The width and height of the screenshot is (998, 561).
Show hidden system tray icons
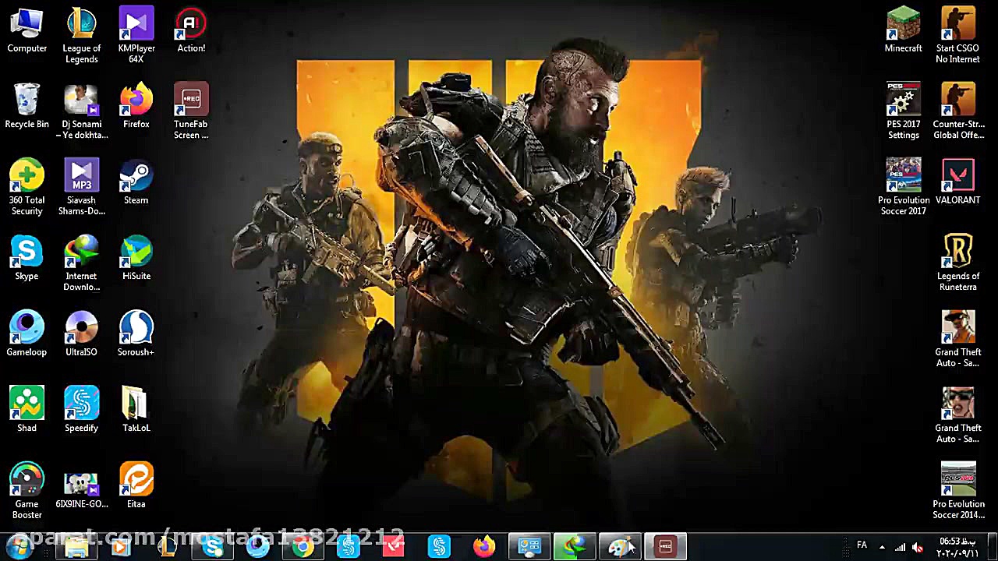coord(882,547)
